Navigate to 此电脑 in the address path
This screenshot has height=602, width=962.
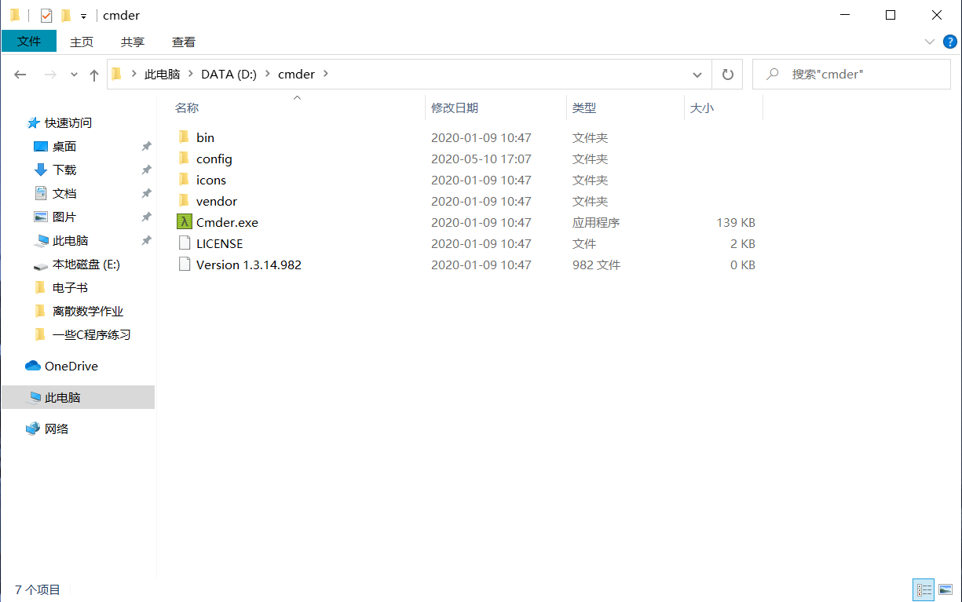tap(163, 75)
